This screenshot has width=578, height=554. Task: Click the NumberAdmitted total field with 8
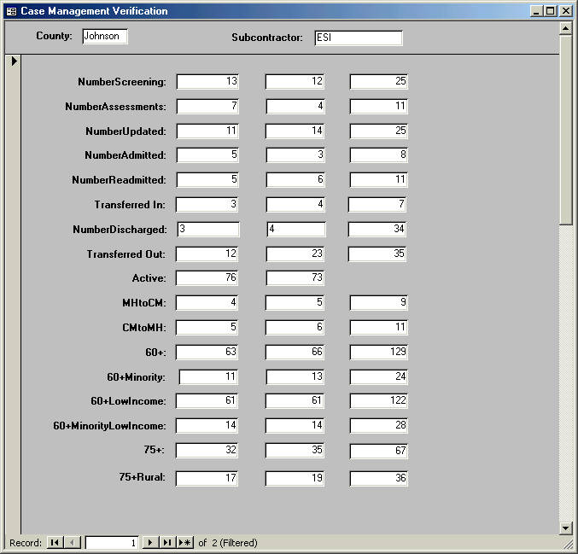(x=379, y=155)
